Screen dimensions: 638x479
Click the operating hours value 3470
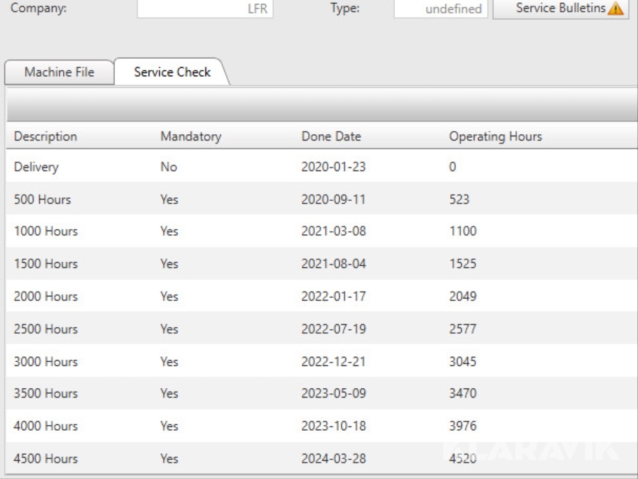pos(463,393)
